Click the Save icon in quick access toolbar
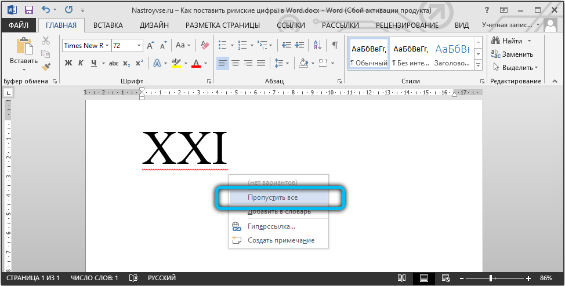Viewport: 565px width, 286px height. [x=28, y=10]
